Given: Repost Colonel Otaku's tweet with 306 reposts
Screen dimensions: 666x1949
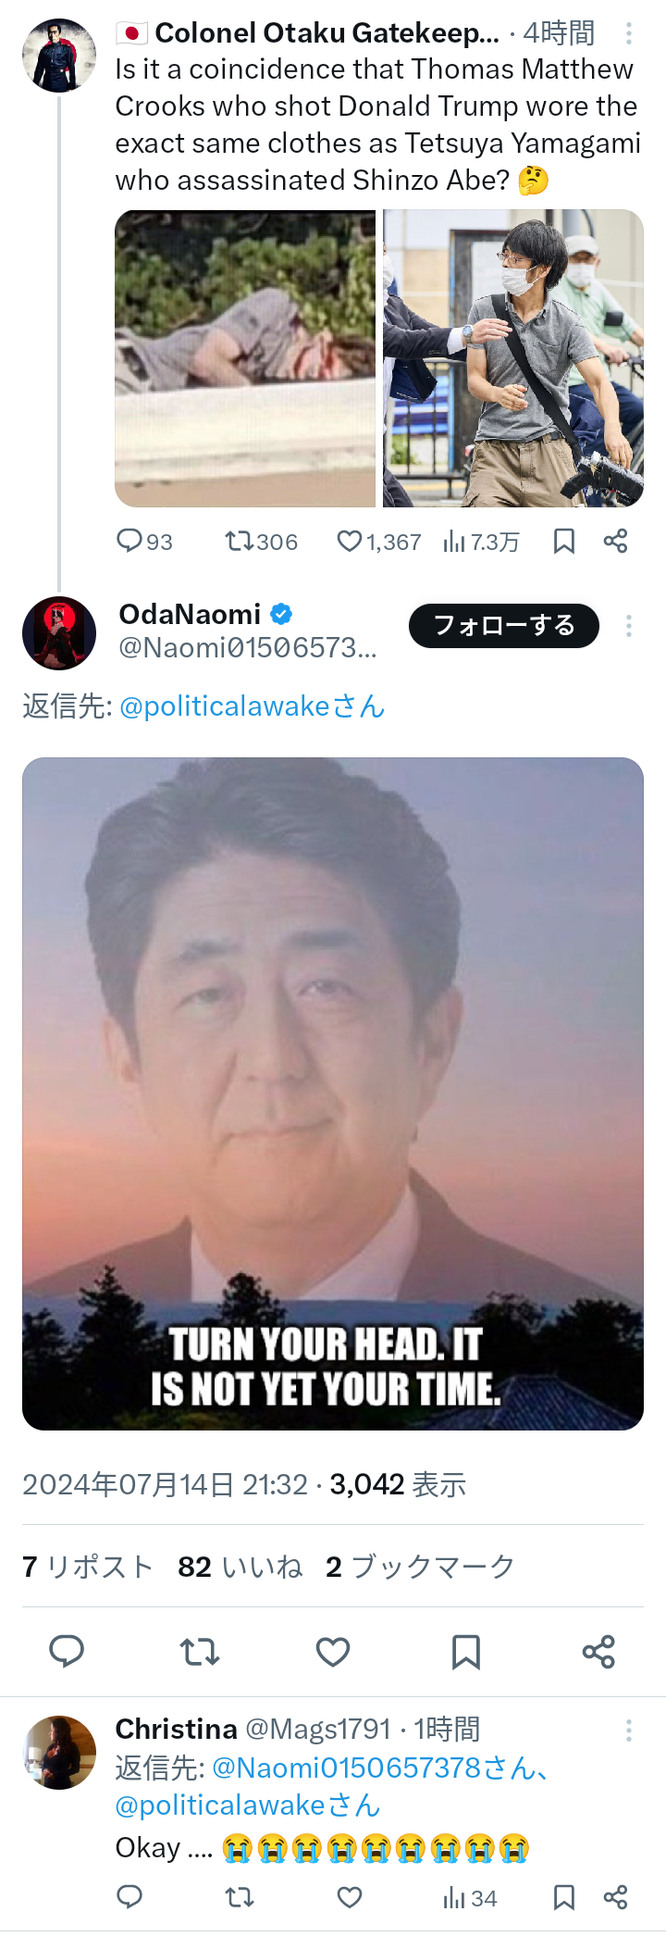Looking at the screenshot, I should [261, 541].
